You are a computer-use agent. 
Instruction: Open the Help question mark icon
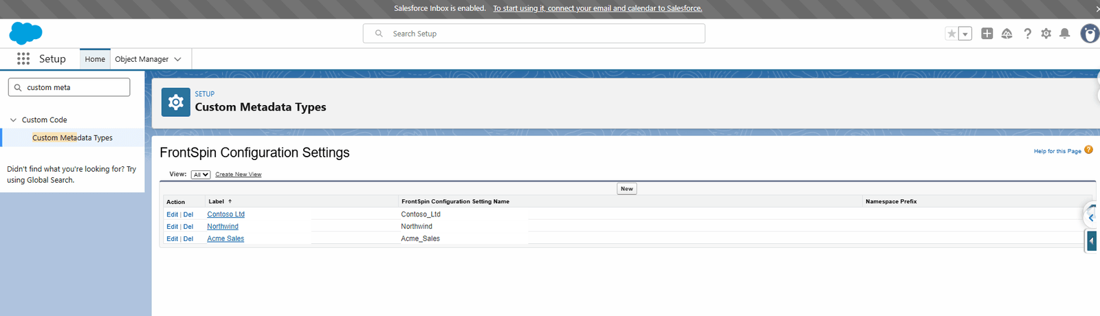pyautogui.click(x=1027, y=34)
